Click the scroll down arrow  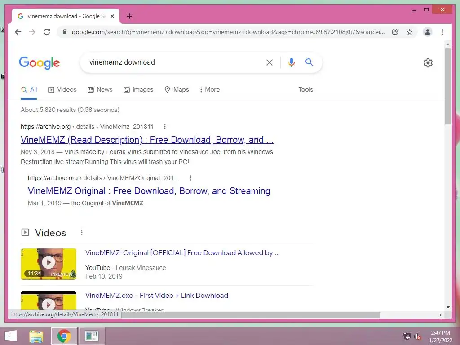(x=448, y=307)
